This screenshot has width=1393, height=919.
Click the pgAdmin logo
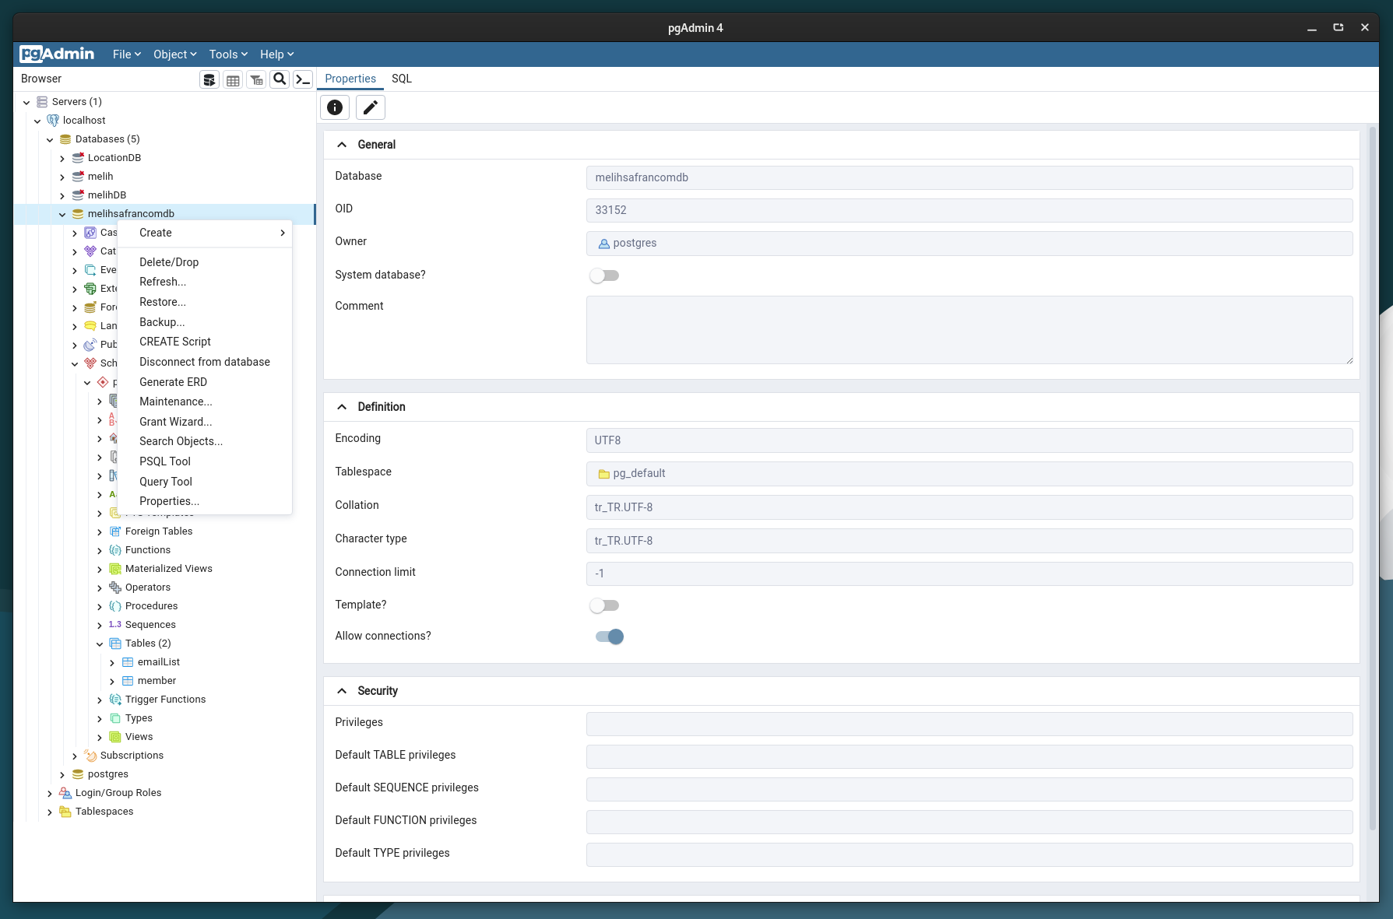[x=57, y=54]
